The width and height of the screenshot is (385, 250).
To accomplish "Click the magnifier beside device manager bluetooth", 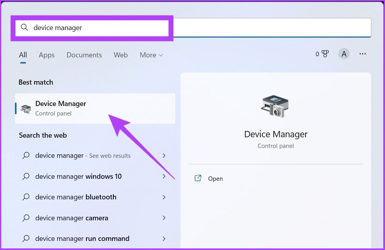I will [26, 197].
